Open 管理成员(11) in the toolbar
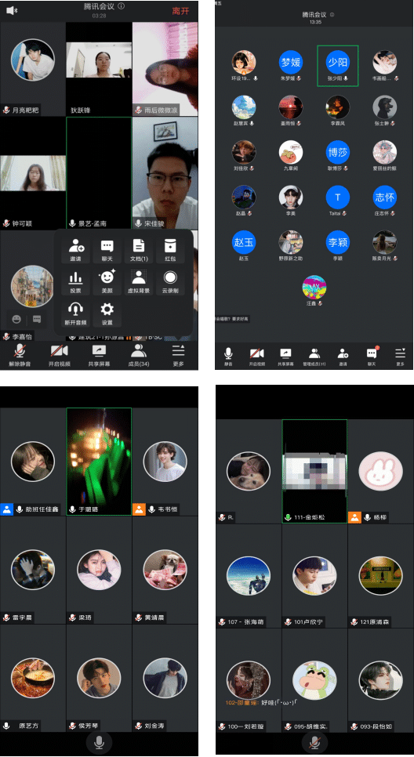 (x=314, y=357)
